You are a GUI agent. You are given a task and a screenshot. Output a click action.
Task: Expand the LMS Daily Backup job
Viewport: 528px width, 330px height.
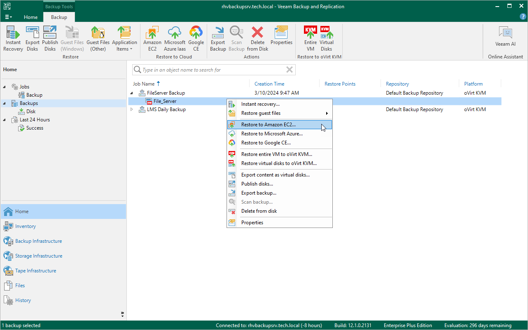pyautogui.click(x=132, y=109)
